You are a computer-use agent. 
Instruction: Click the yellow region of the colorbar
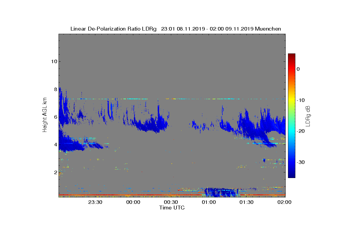pyautogui.click(x=292, y=100)
